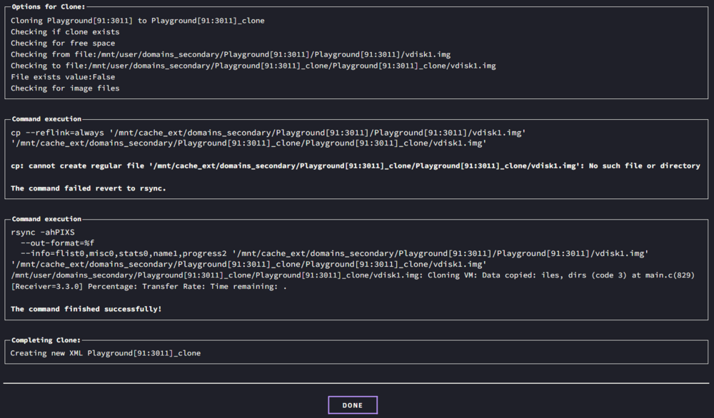714x418 pixels.
Task: Select the "Options for Clone:" section heading
Action: point(49,7)
